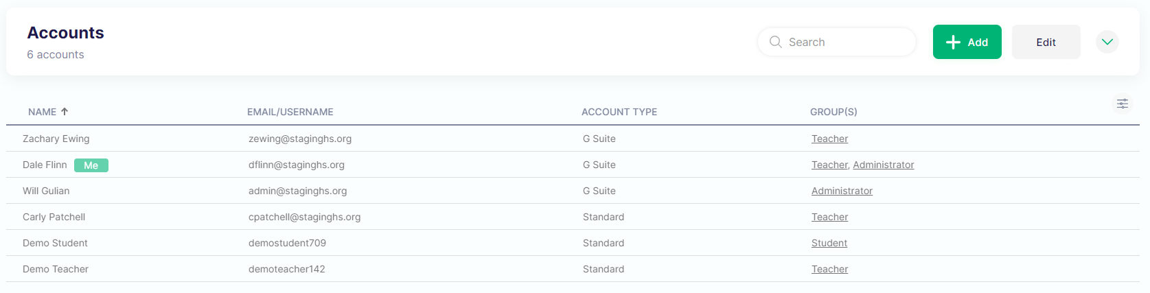Select the Zachary Ewing account row

[56, 139]
